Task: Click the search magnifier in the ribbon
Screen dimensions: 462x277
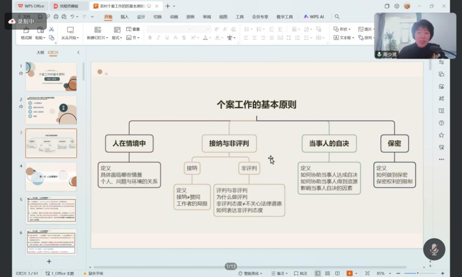Action: 337,17
